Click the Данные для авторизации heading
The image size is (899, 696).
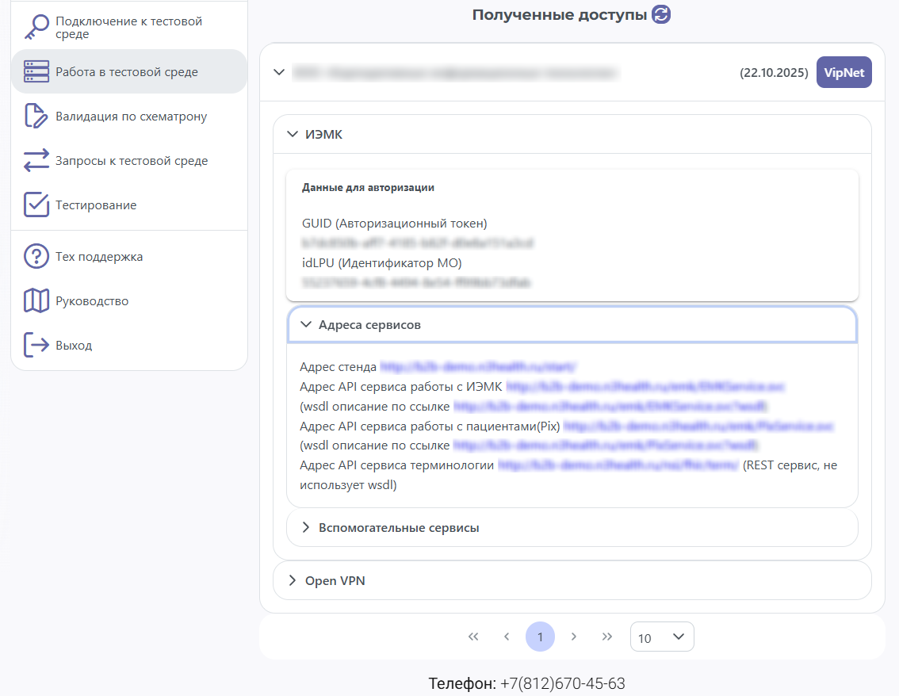(368, 187)
